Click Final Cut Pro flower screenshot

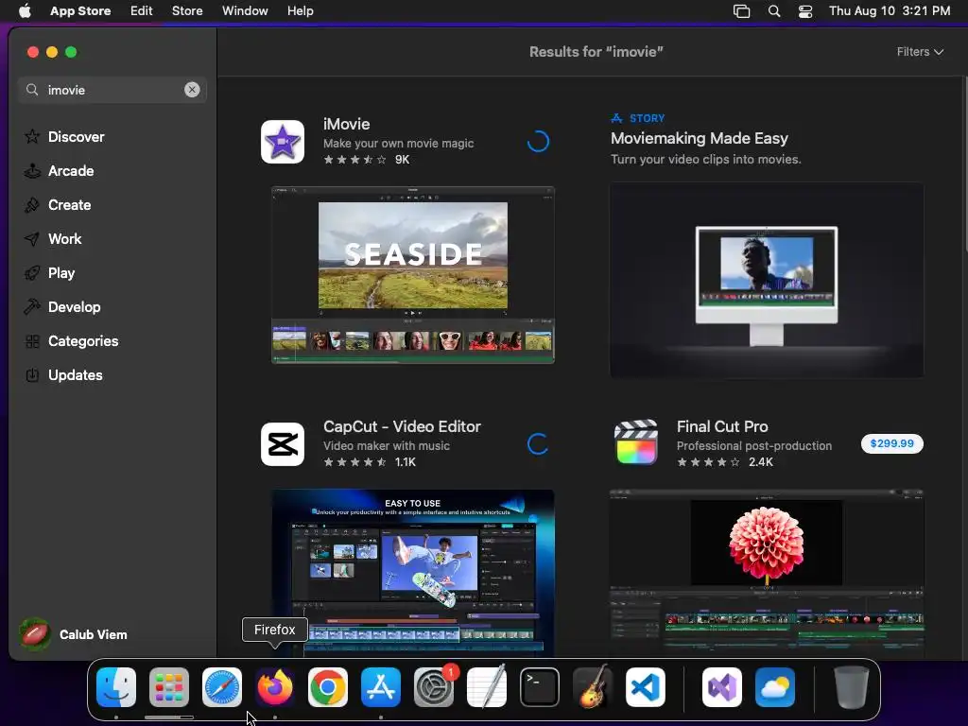[767, 572]
